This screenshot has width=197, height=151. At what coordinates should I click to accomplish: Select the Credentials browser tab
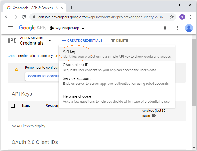tap(35, 8)
